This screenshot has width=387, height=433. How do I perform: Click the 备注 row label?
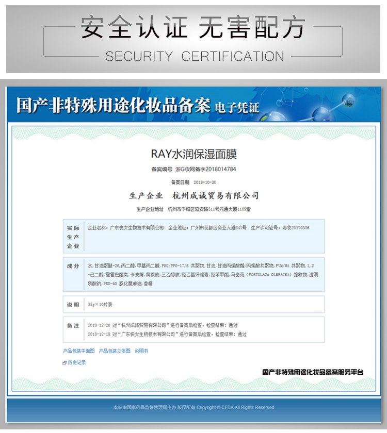pyautogui.click(x=73, y=326)
